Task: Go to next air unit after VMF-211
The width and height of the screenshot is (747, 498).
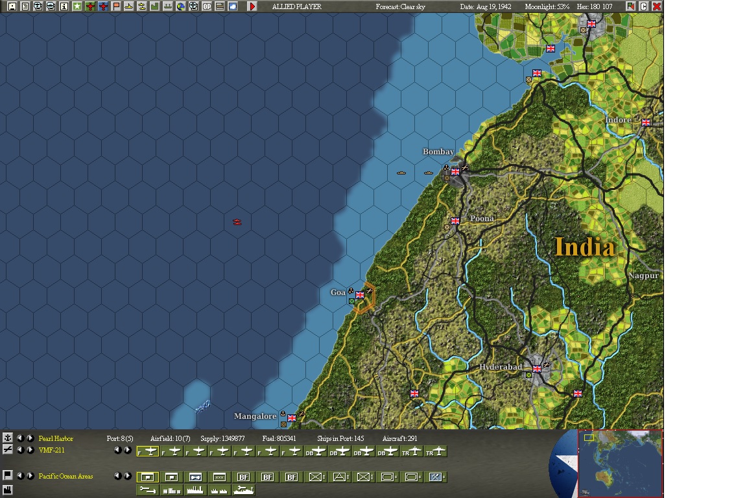Action: 30,449
